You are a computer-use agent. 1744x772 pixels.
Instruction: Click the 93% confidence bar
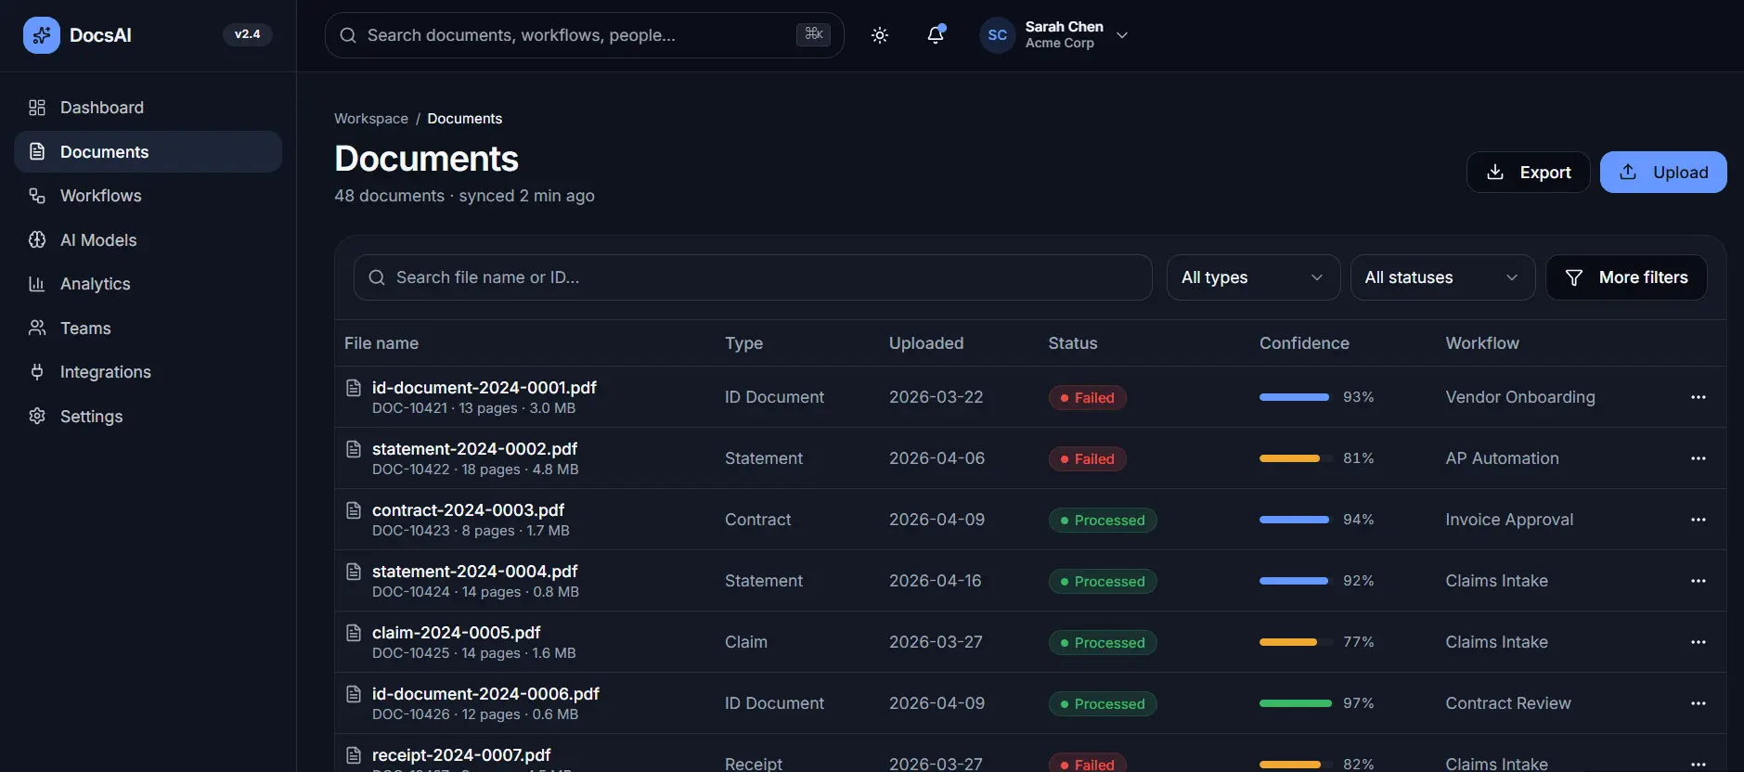(1296, 397)
